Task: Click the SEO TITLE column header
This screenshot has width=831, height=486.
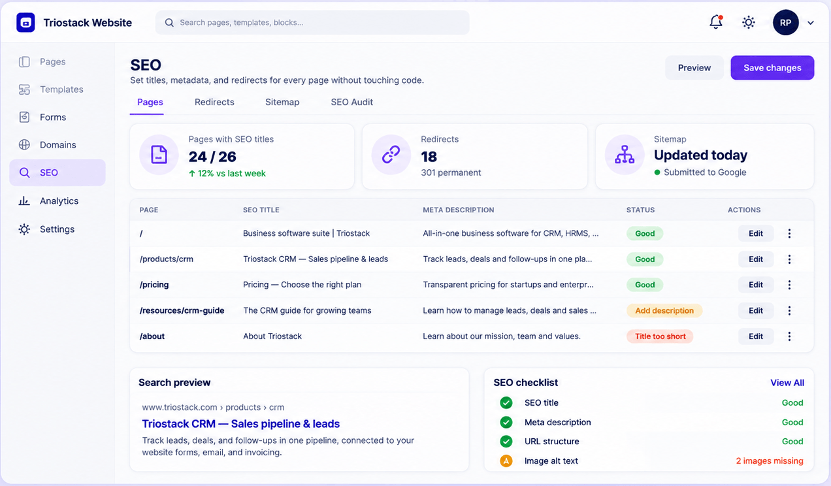Action: 261,210
